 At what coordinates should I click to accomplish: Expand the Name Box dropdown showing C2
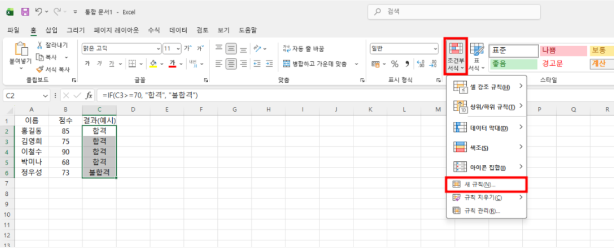[46, 96]
